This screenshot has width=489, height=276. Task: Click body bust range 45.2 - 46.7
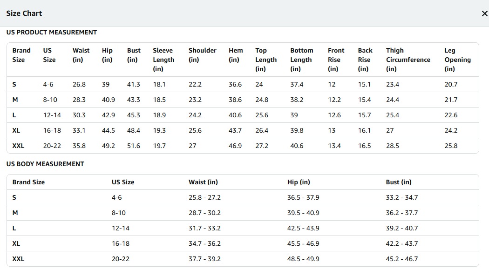coord(401,259)
